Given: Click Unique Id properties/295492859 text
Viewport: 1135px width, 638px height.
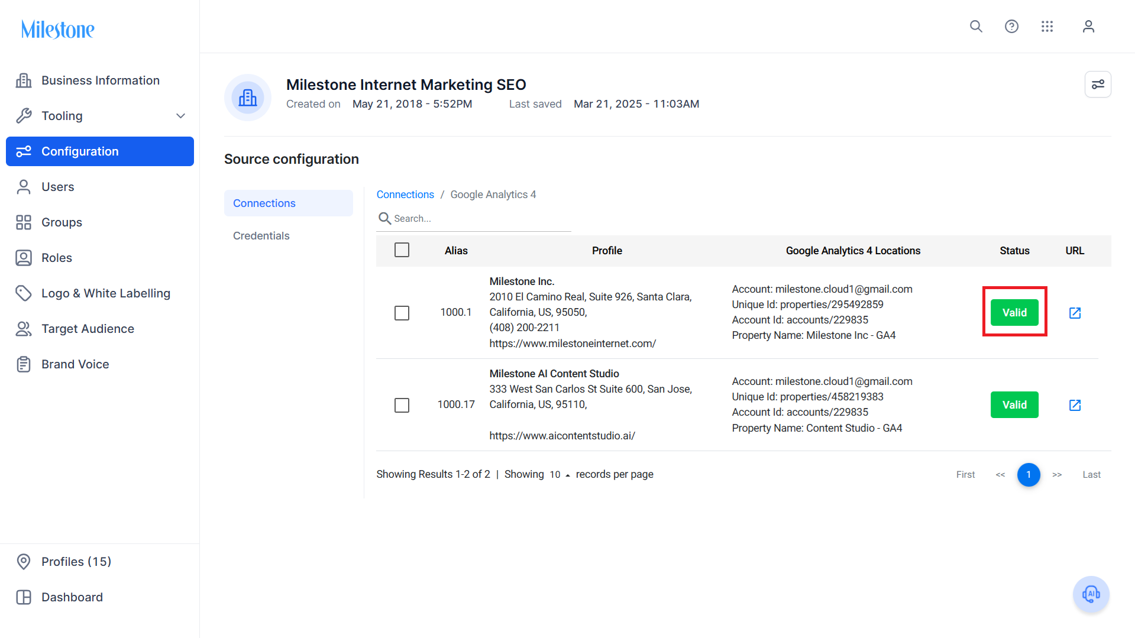Looking at the screenshot, I should (807, 305).
